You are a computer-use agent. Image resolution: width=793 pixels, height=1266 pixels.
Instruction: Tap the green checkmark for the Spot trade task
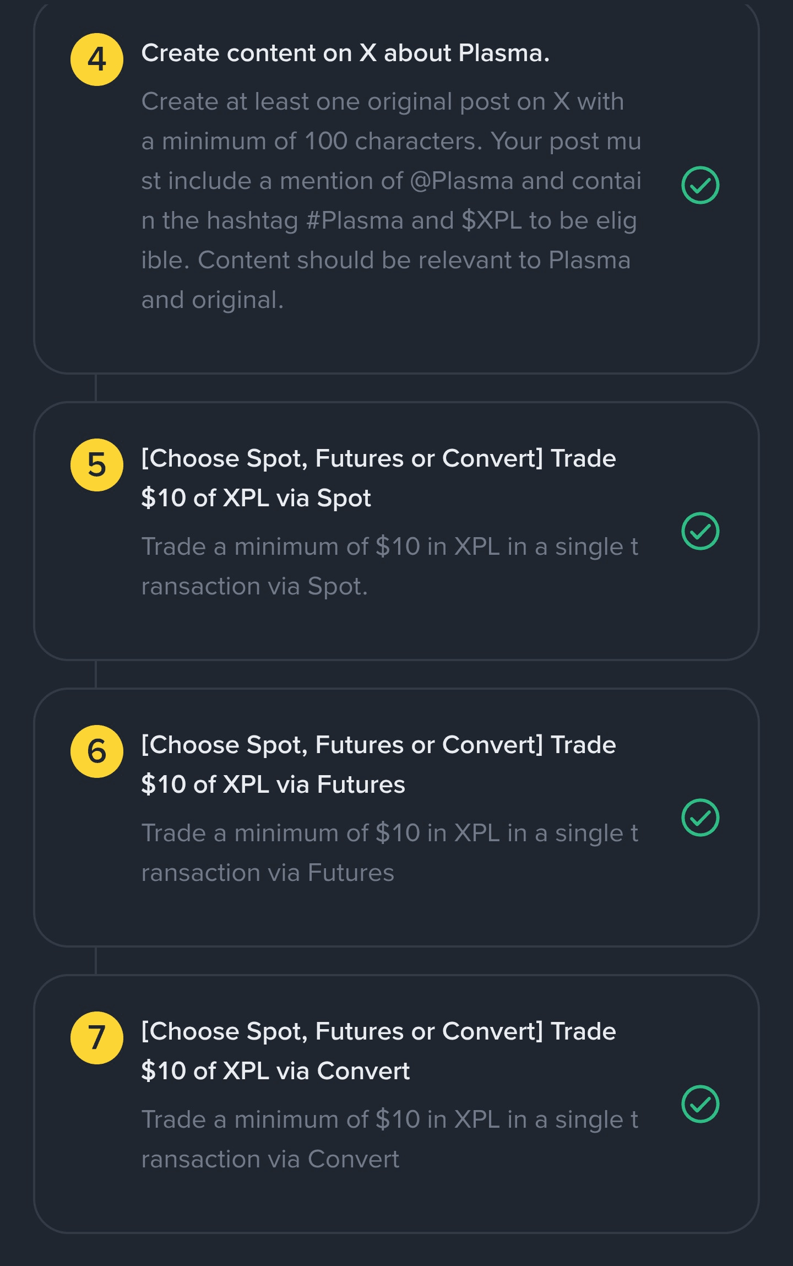tap(700, 531)
